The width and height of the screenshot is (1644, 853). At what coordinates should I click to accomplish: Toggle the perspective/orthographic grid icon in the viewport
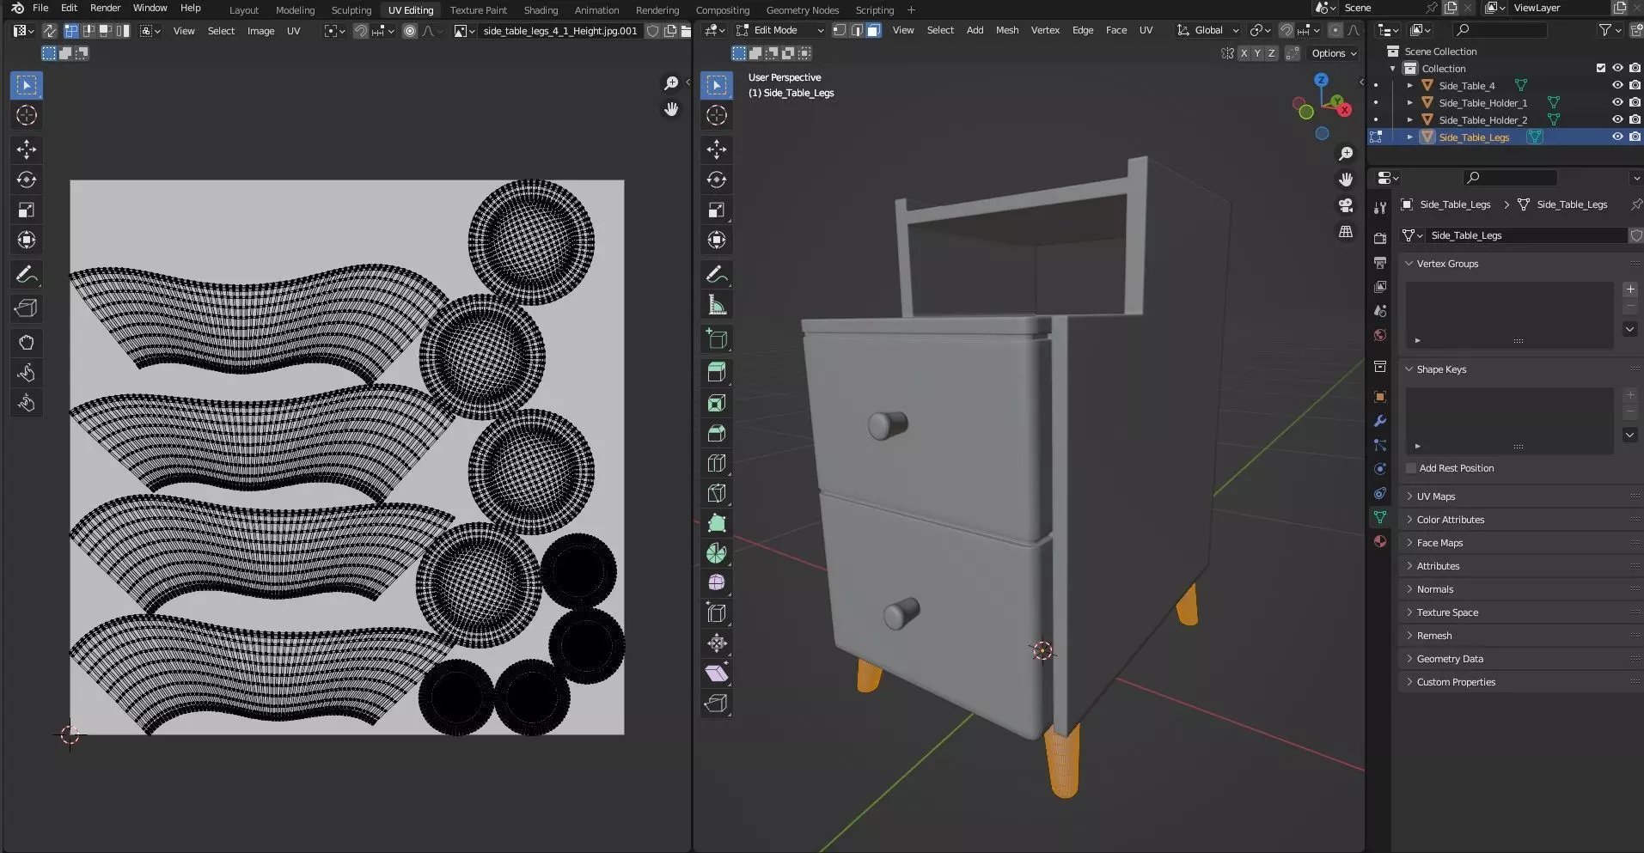[x=1346, y=232]
